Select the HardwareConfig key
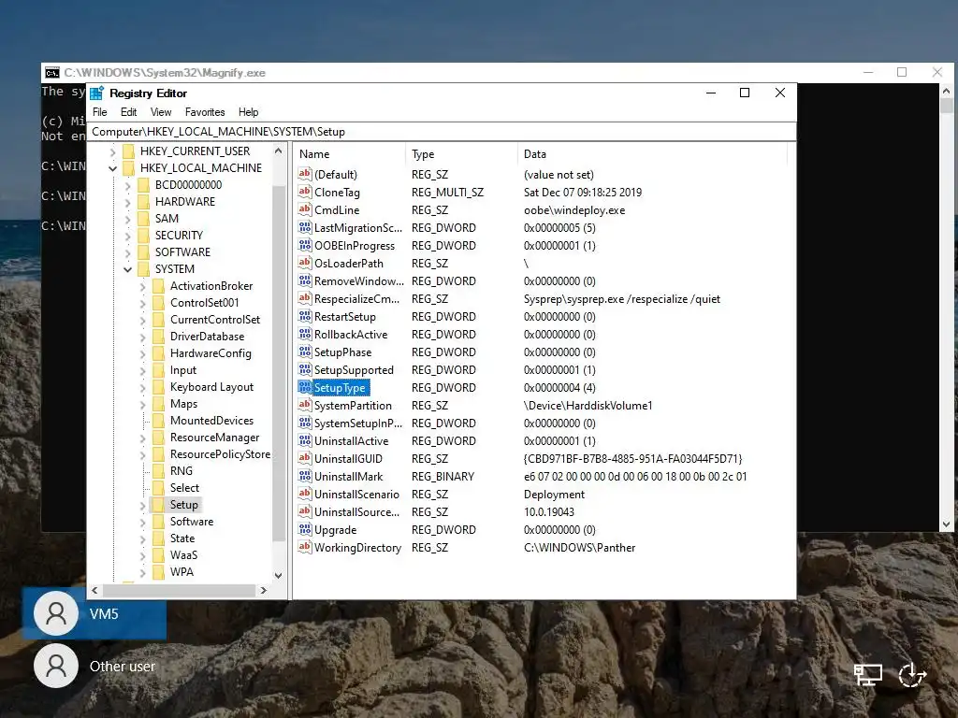The image size is (958, 718). tap(210, 353)
